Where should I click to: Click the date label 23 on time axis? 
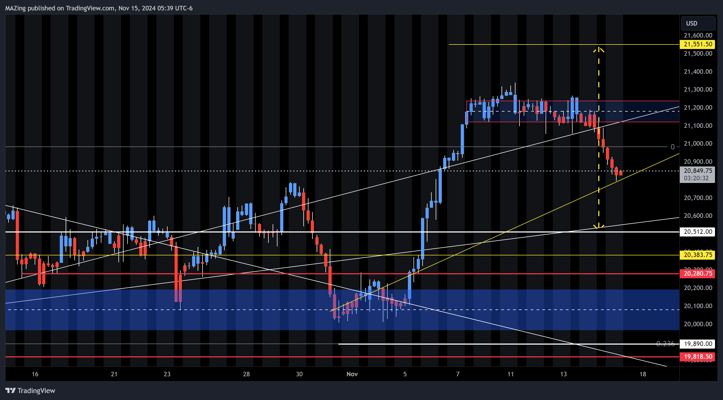(167, 374)
